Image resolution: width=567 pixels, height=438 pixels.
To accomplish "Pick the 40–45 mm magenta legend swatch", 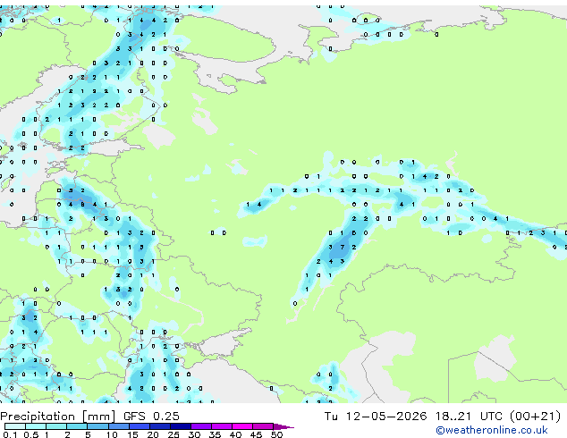I will click(x=242, y=426).
